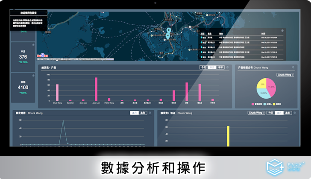Set location chart to 今天
311x179 pixels.
point(271,113)
